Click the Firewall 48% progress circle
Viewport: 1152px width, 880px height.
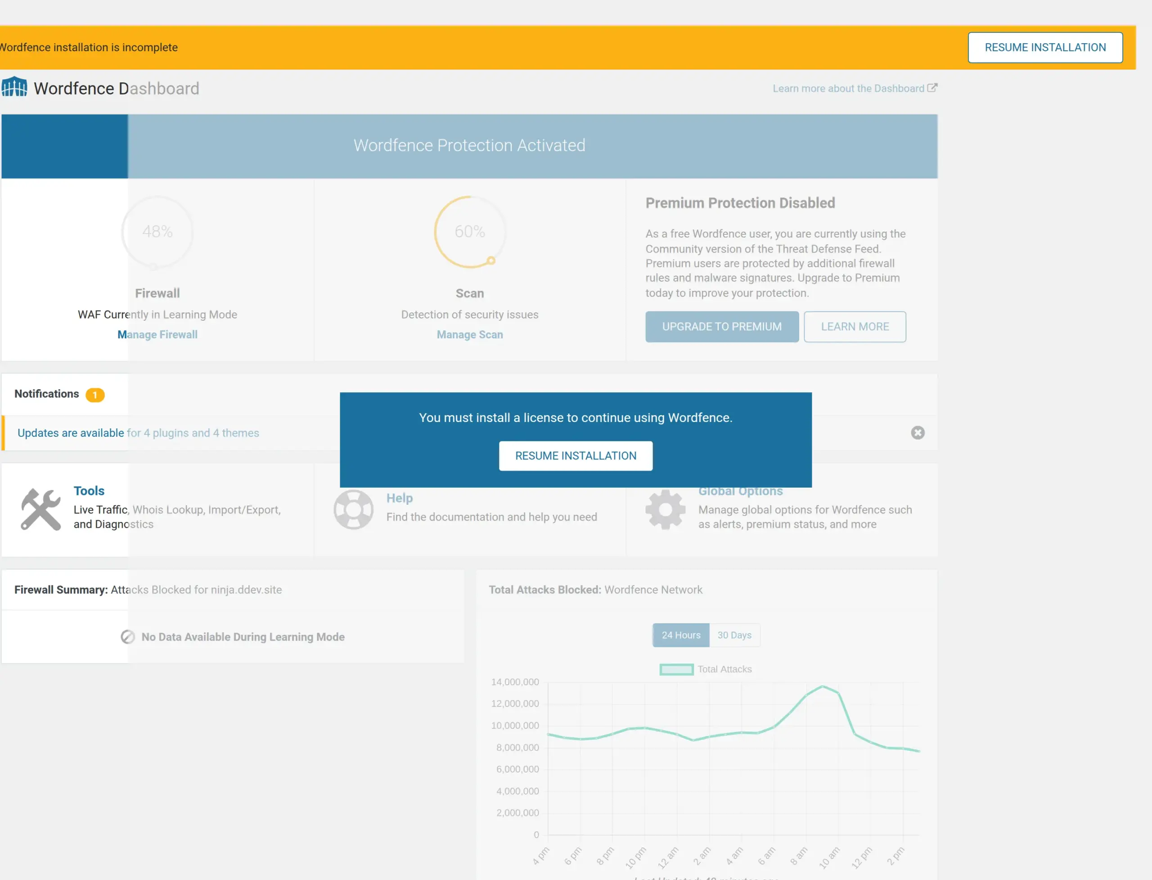(157, 232)
